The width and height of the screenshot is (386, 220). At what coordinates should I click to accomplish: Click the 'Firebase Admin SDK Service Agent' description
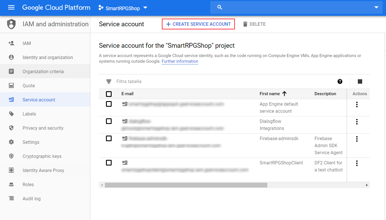coord(329,145)
